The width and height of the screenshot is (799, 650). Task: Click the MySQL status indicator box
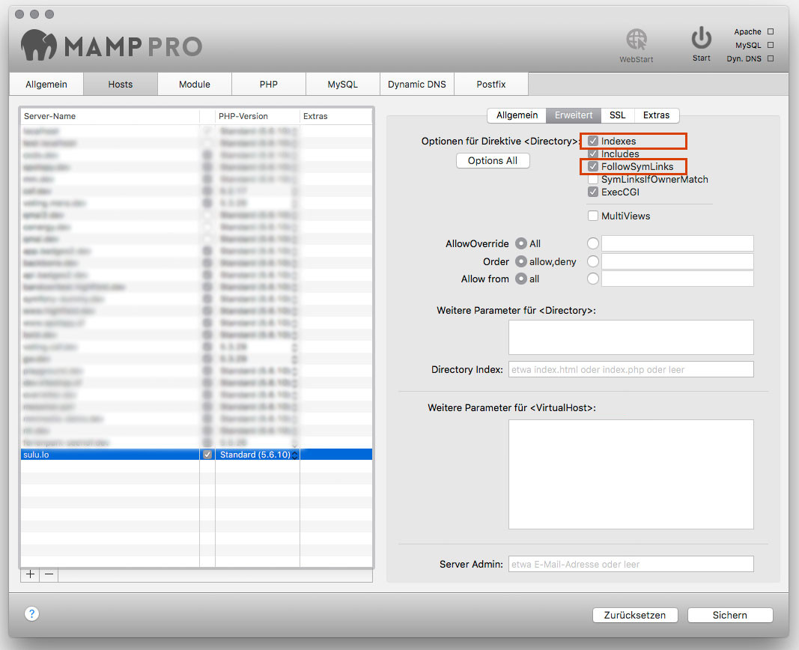click(771, 45)
